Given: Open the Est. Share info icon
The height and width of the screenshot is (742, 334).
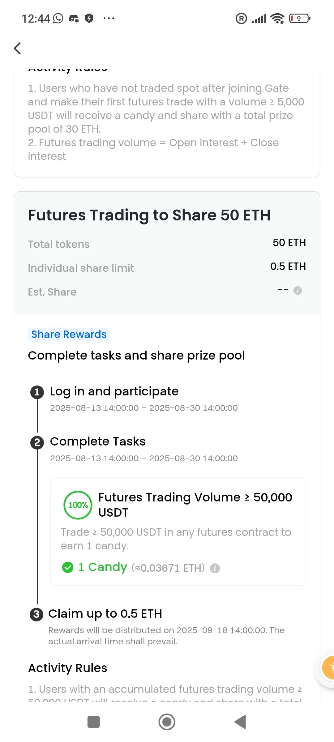Looking at the screenshot, I should click(298, 291).
